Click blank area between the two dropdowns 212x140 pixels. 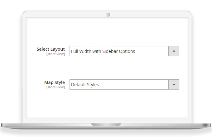pos(124,68)
